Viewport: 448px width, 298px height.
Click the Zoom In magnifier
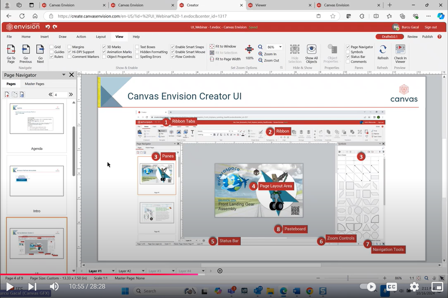click(x=261, y=54)
